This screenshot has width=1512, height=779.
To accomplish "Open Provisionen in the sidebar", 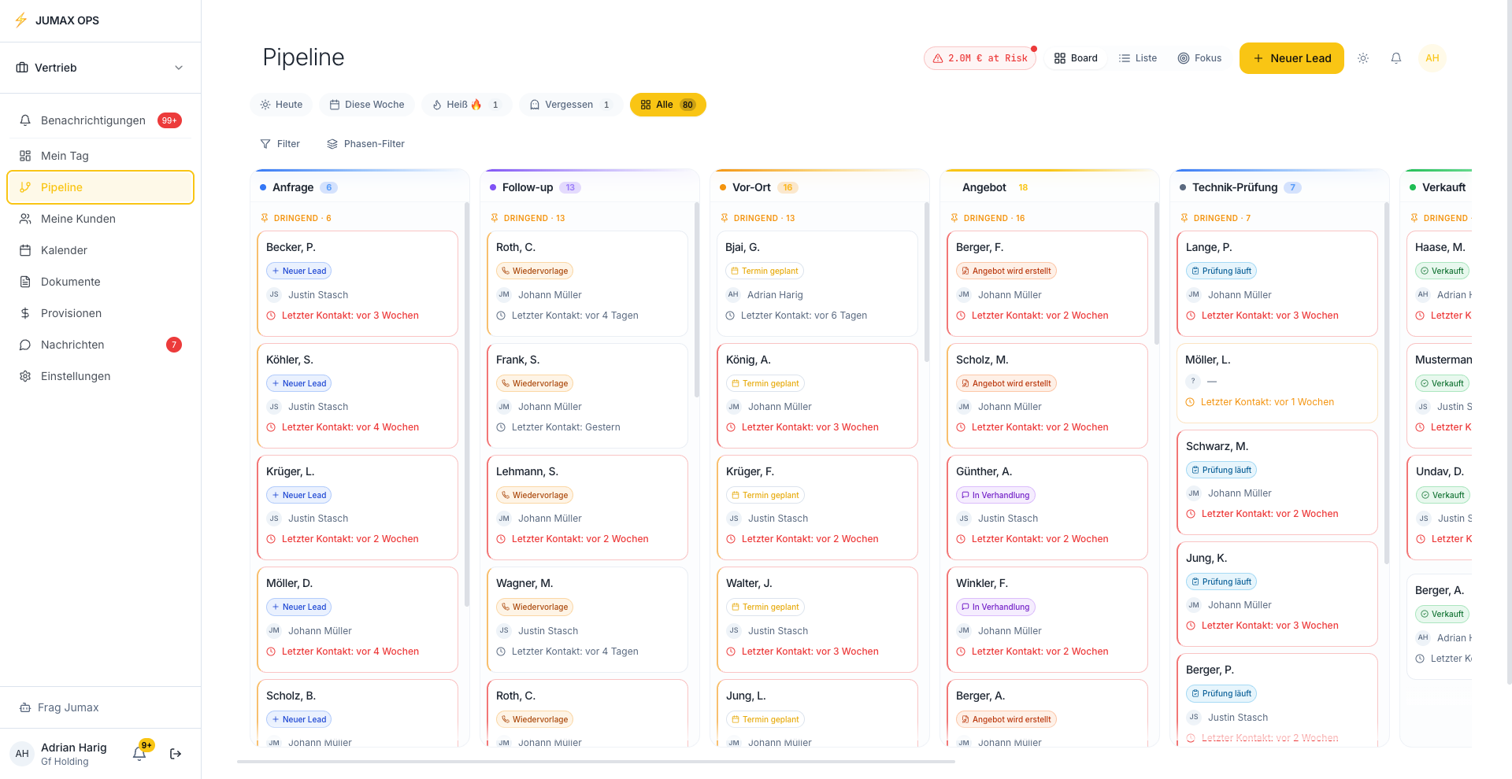I will coord(100,313).
